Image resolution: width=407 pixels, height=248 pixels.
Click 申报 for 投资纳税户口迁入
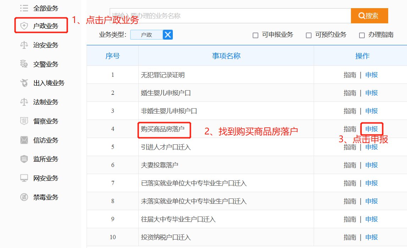(x=372, y=237)
